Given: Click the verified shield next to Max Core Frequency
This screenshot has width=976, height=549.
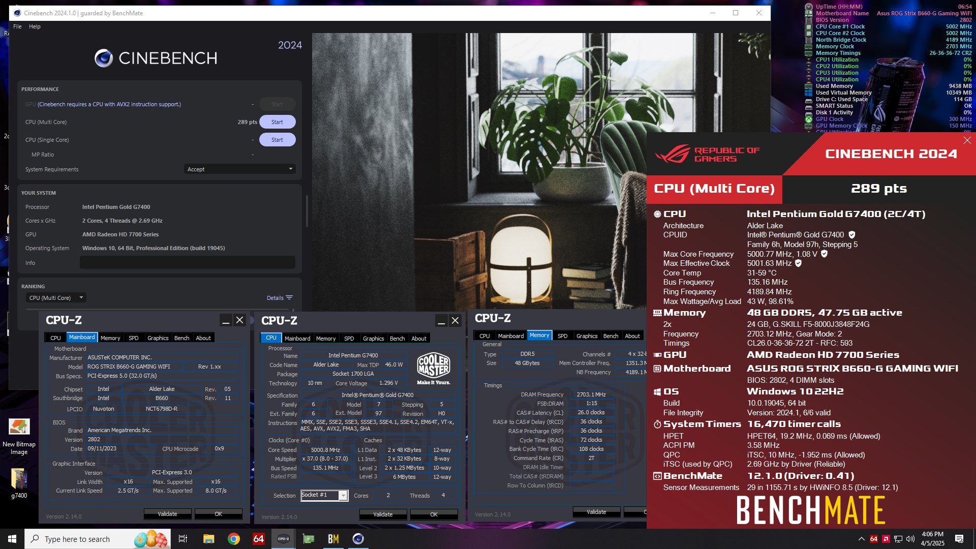Looking at the screenshot, I should pyautogui.click(x=825, y=254).
